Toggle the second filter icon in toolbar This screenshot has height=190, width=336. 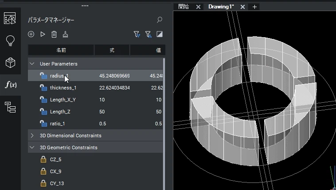coord(148,34)
